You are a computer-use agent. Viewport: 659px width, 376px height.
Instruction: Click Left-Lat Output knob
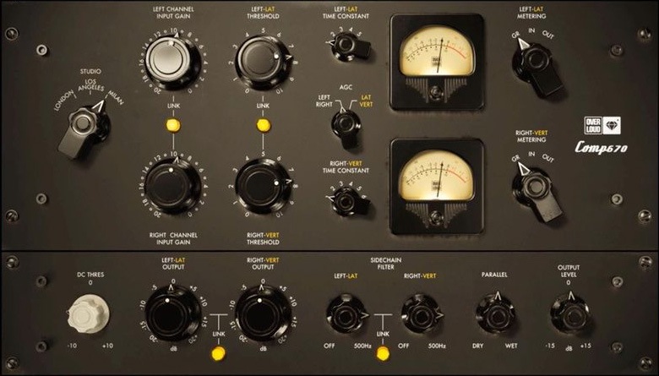click(172, 313)
